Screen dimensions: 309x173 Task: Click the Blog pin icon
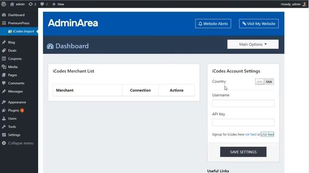pyautogui.click(x=4, y=42)
